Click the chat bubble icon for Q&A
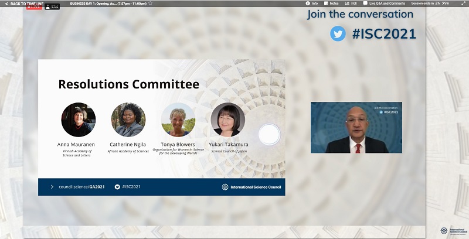This screenshot has width=469, height=239. pyautogui.click(x=365, y=4)
